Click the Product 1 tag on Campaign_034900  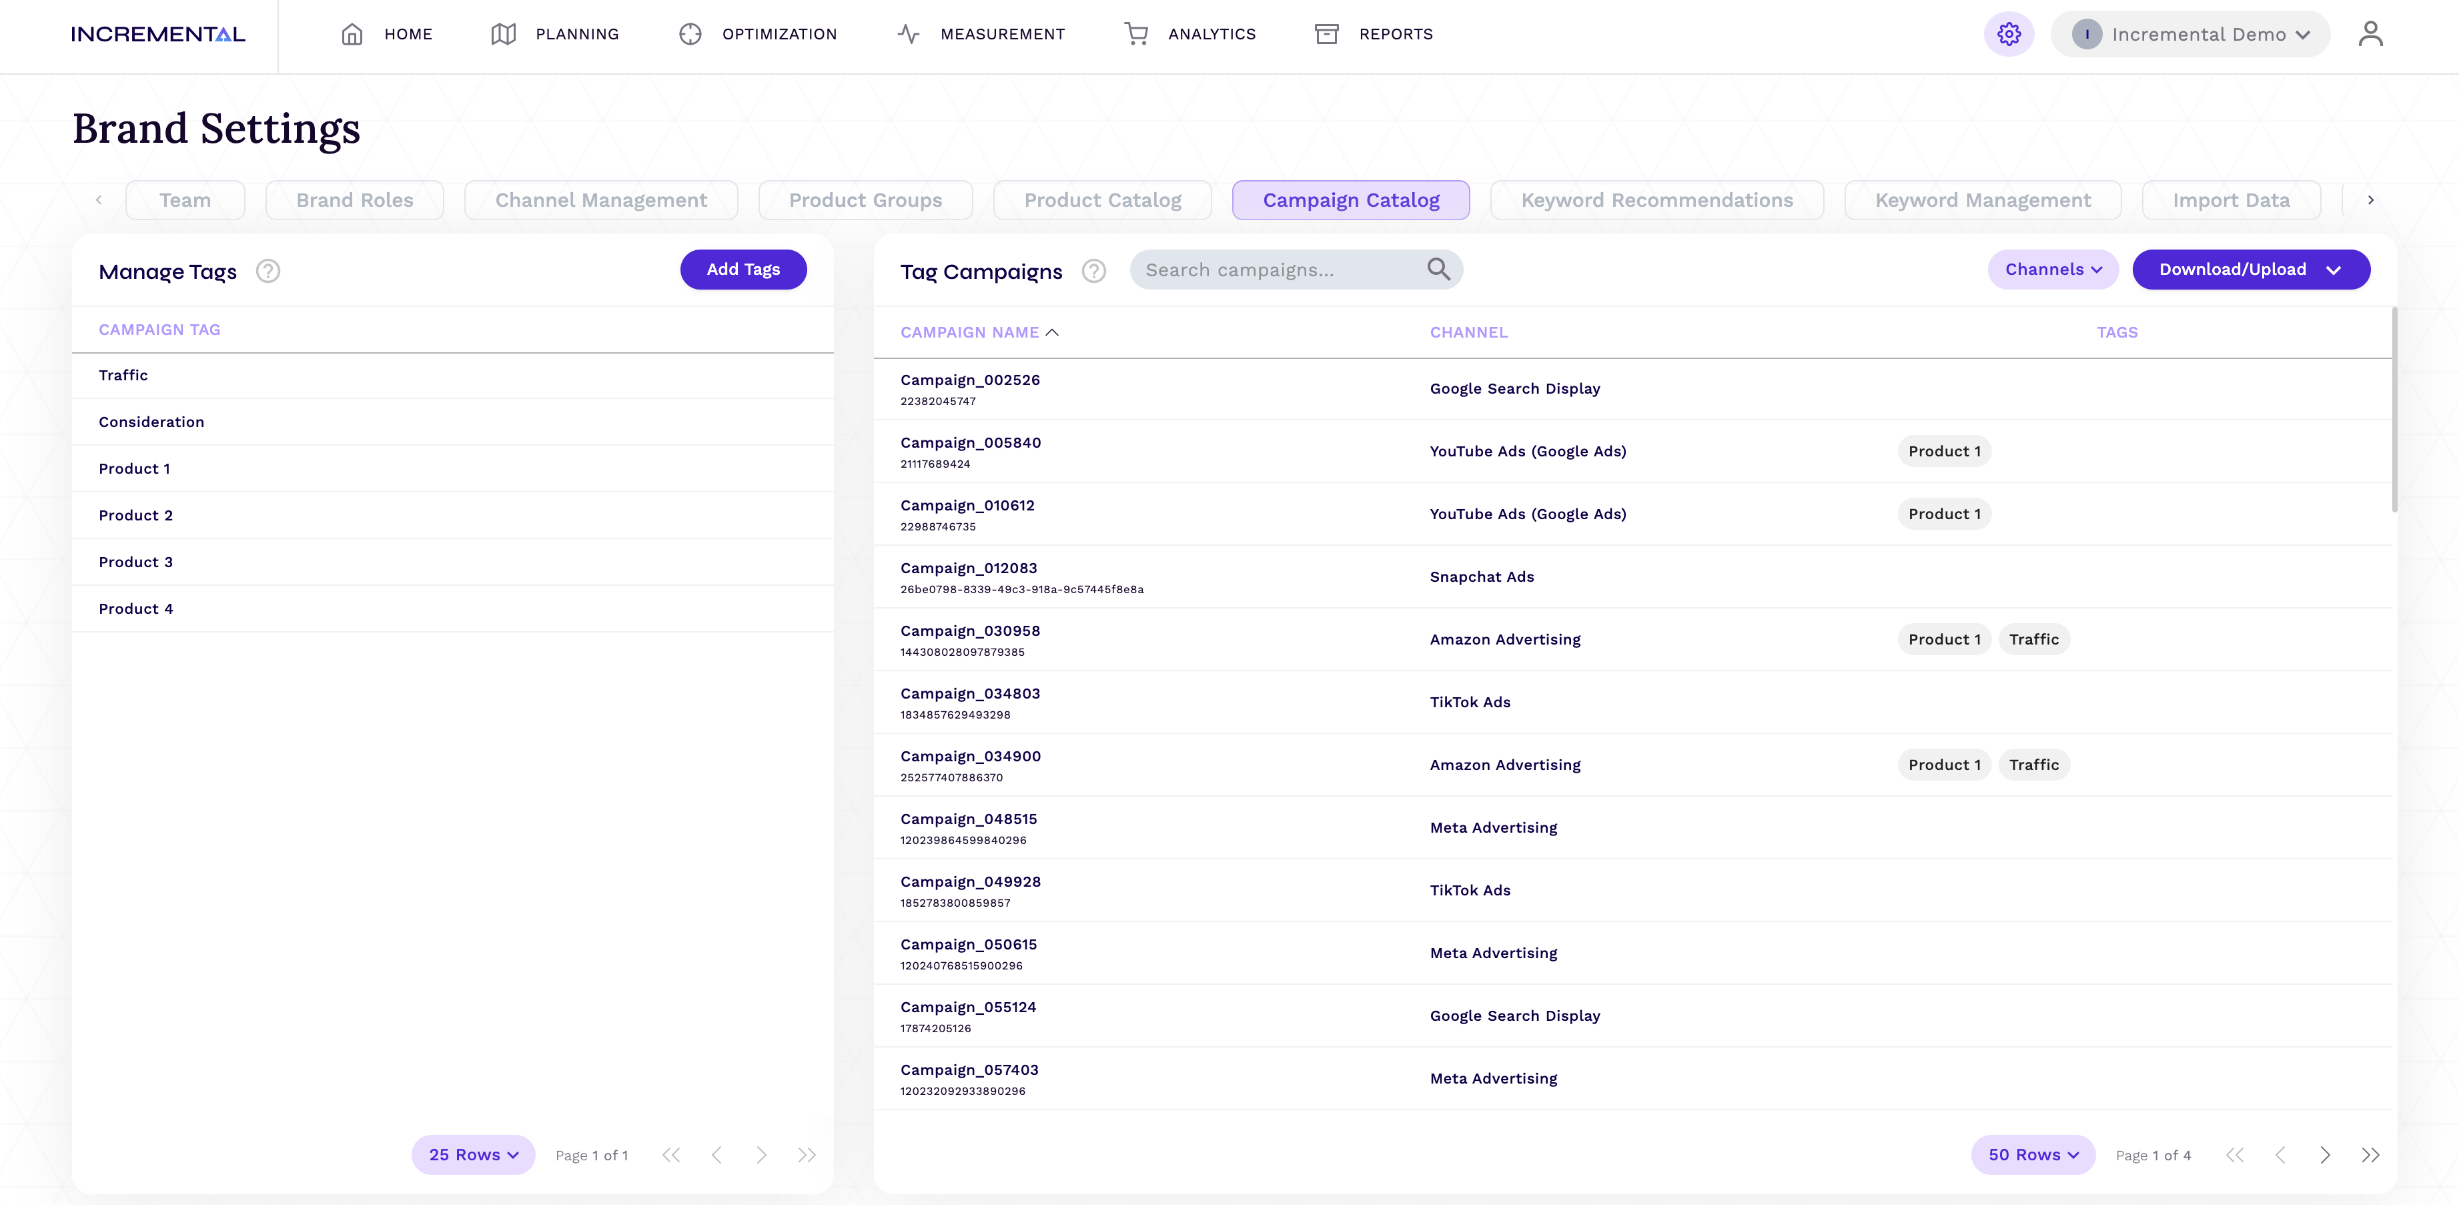(x=1945, y=765)
